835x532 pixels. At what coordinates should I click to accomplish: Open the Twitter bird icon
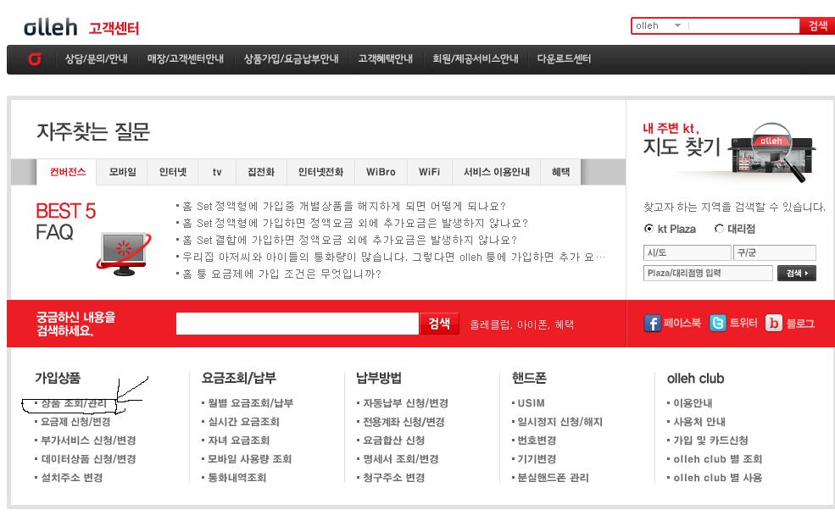(717, 323)
